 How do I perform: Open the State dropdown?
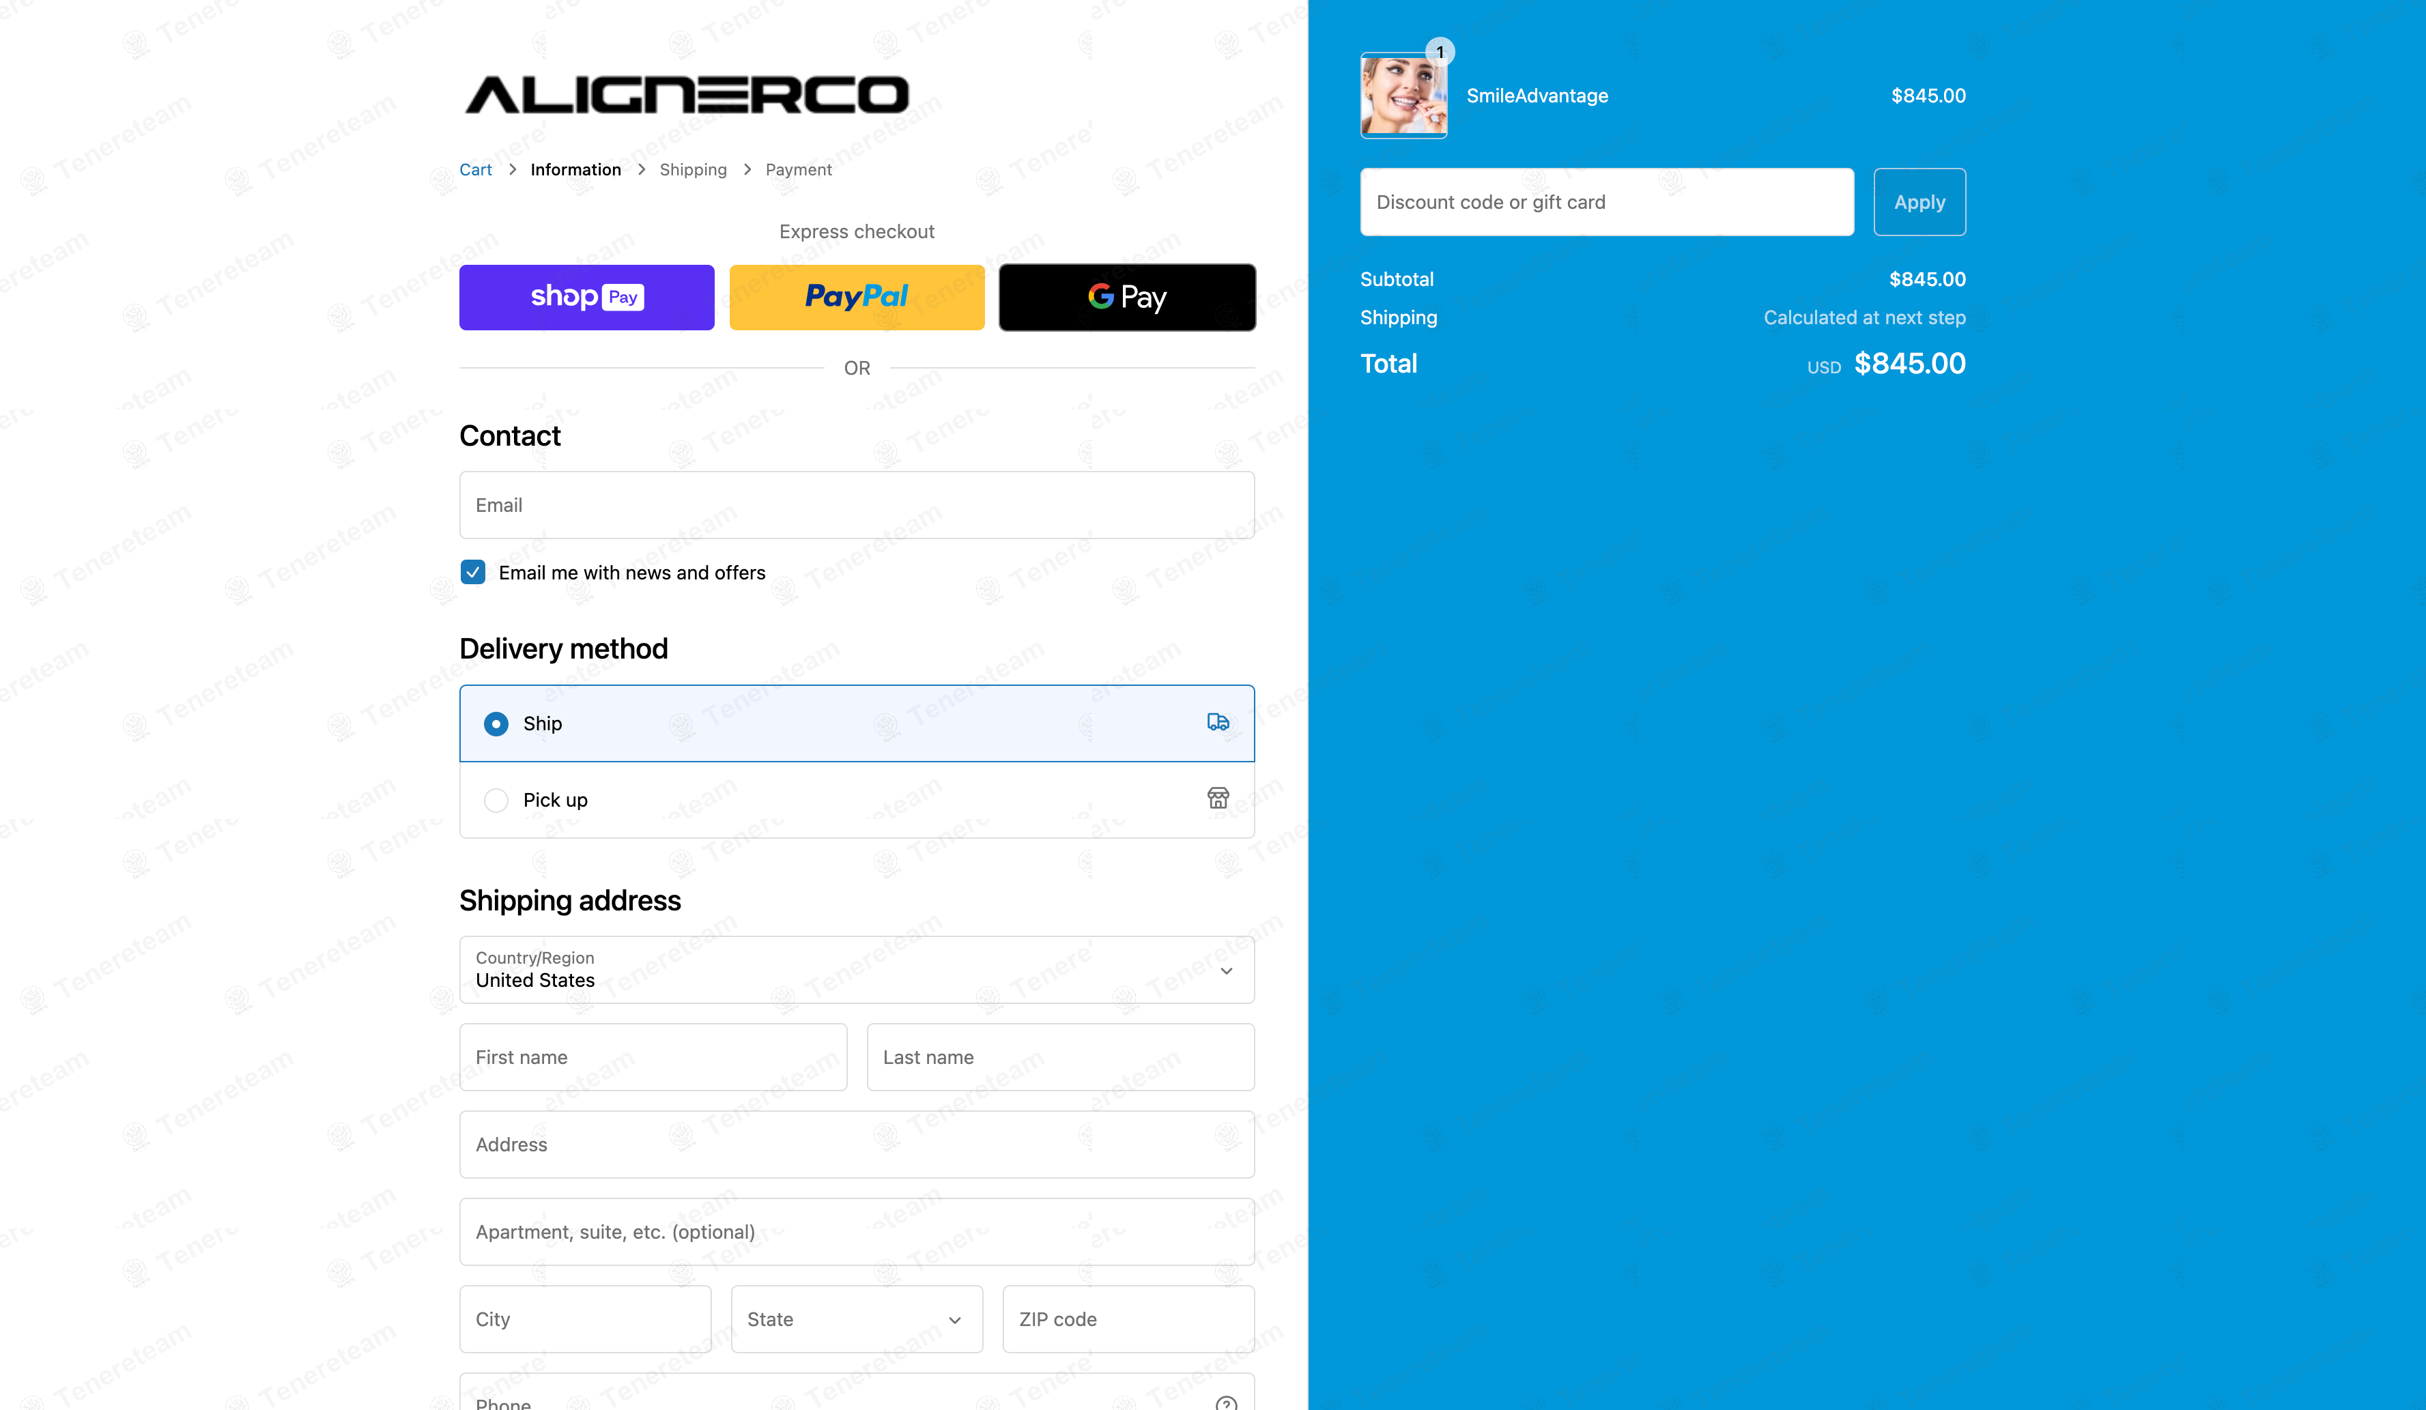pos(857,1319)
